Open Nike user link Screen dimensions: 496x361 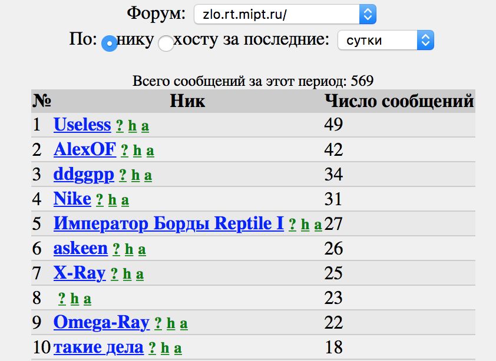(72, 199)
